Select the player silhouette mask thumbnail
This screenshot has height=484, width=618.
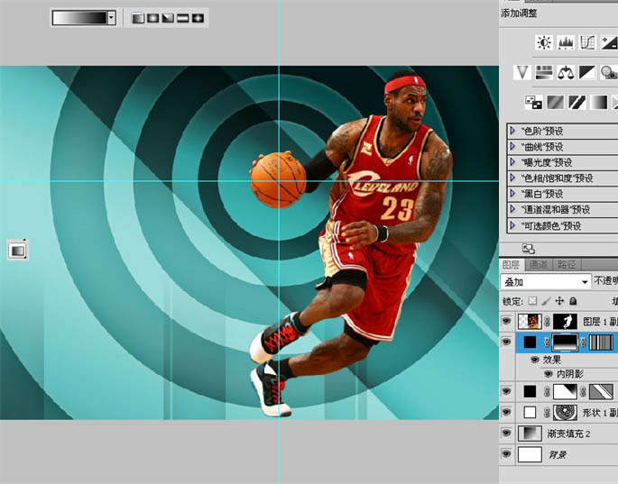[x=565, y=322]
